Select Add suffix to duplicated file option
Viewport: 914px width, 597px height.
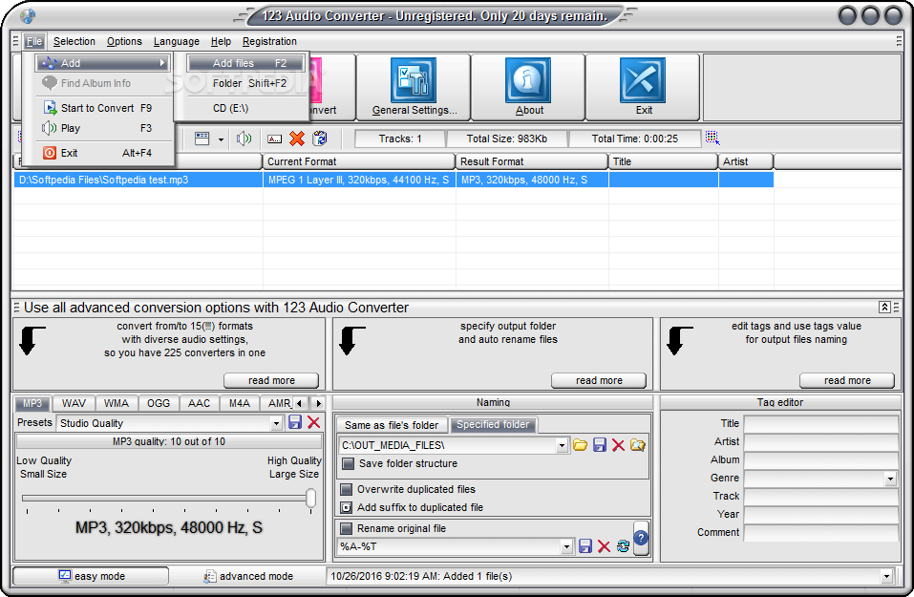[347, 507]
